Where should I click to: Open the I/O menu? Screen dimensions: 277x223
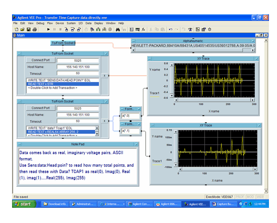pyautogui.click(x=80, y=23)
